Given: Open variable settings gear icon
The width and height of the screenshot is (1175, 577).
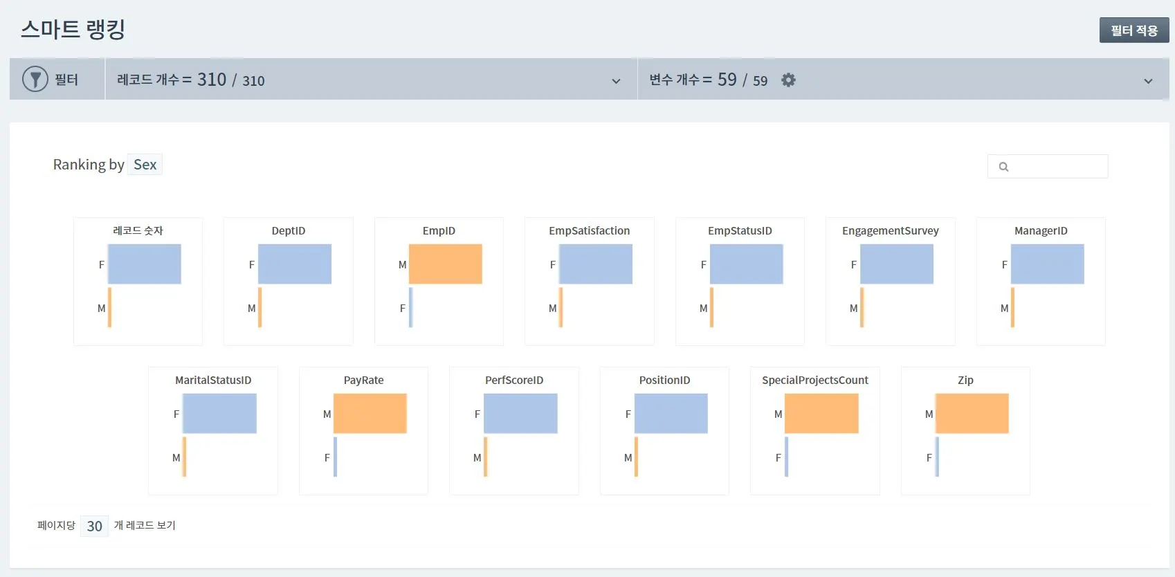Looking at the screenshot, I should click(x=788, y=80).
